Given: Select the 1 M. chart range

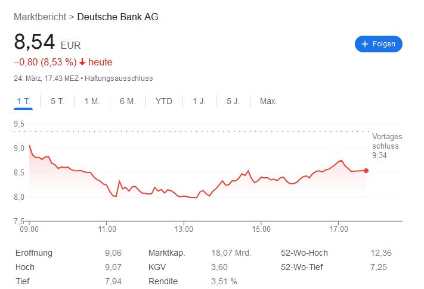Looking at the screenshot, I should pos(92,101).
